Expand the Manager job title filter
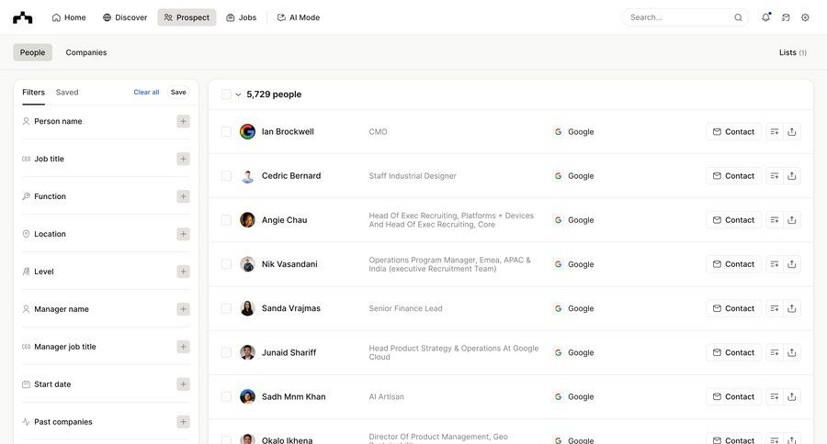The width and height of the screenshot is (827, 444). (183, 347)
